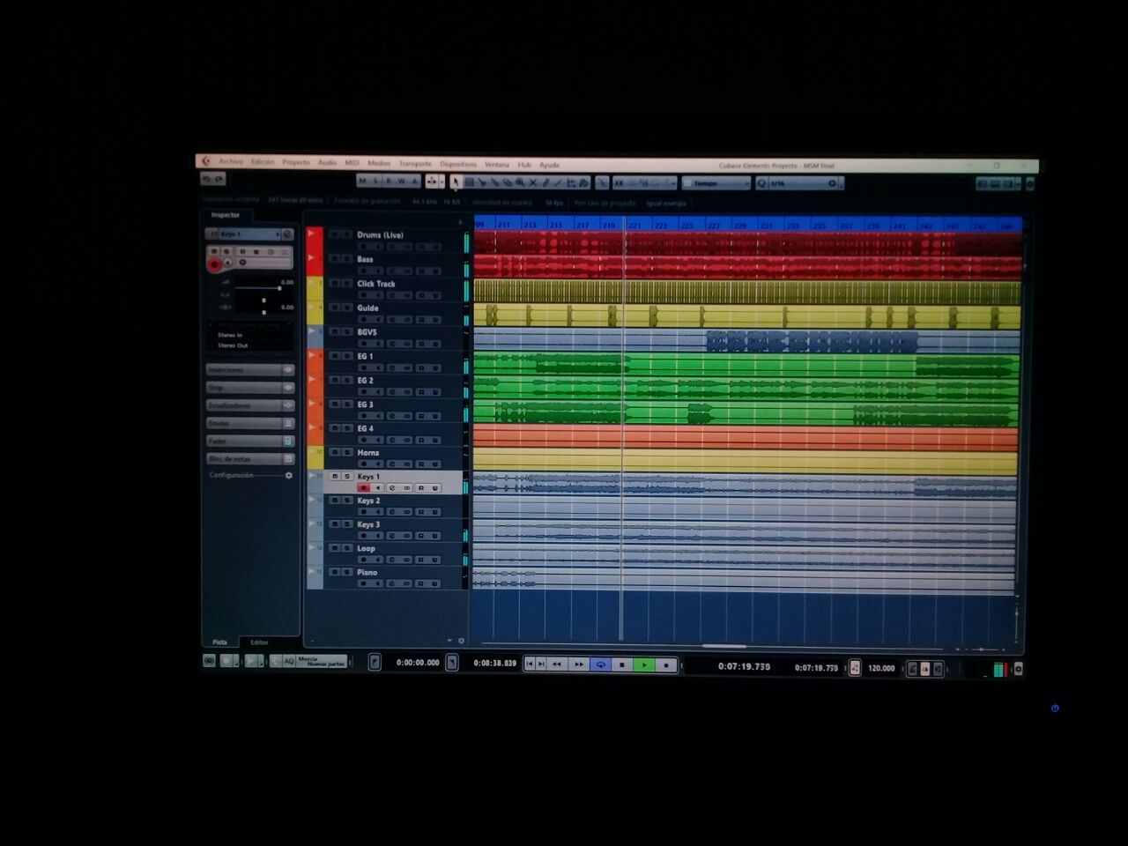Adjust the Inspector volume fader slider
Image resolution: width=1128 pixels, height=846 pixels.
[279, 288]
